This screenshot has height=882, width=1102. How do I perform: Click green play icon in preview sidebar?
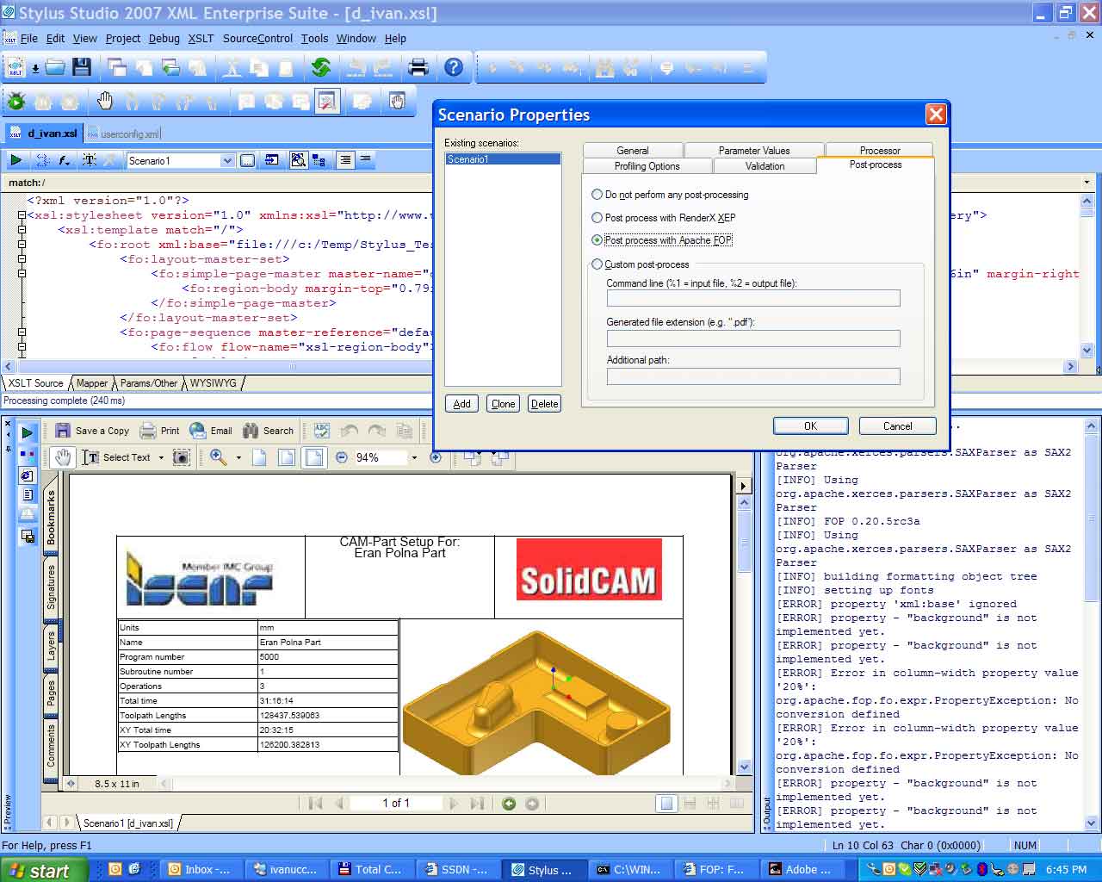[x=28, y=432]
